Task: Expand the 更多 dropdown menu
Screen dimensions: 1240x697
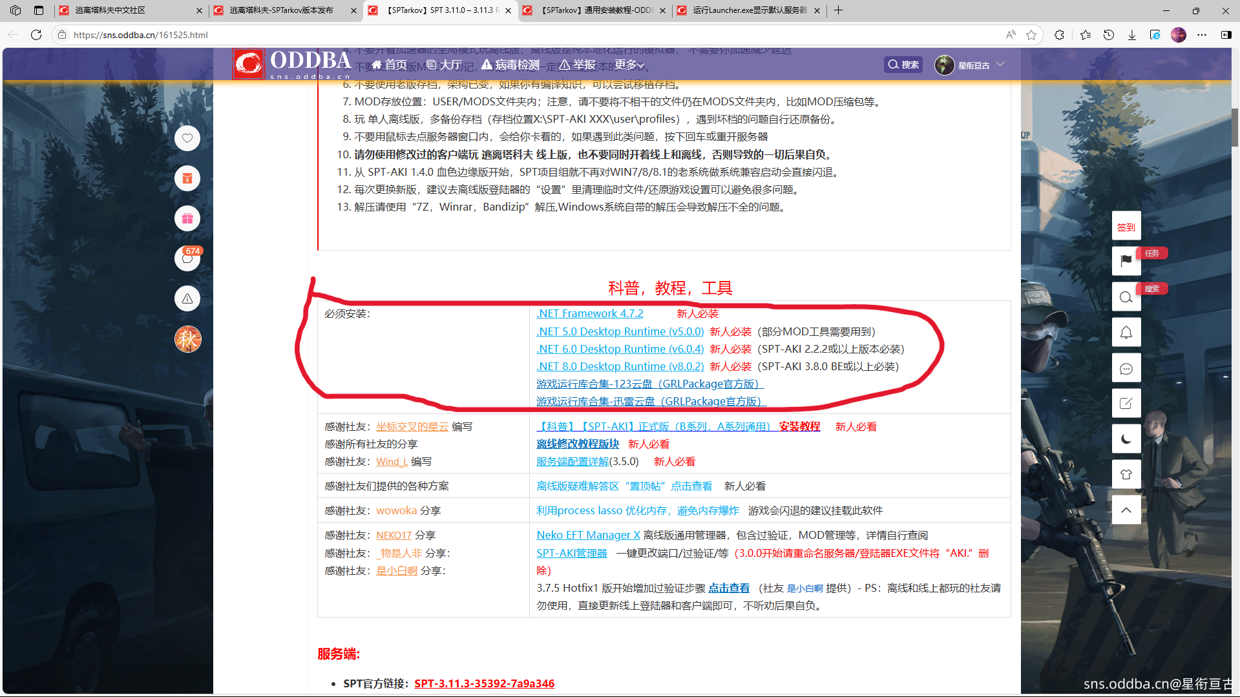Action: click(x=629, y=65)
